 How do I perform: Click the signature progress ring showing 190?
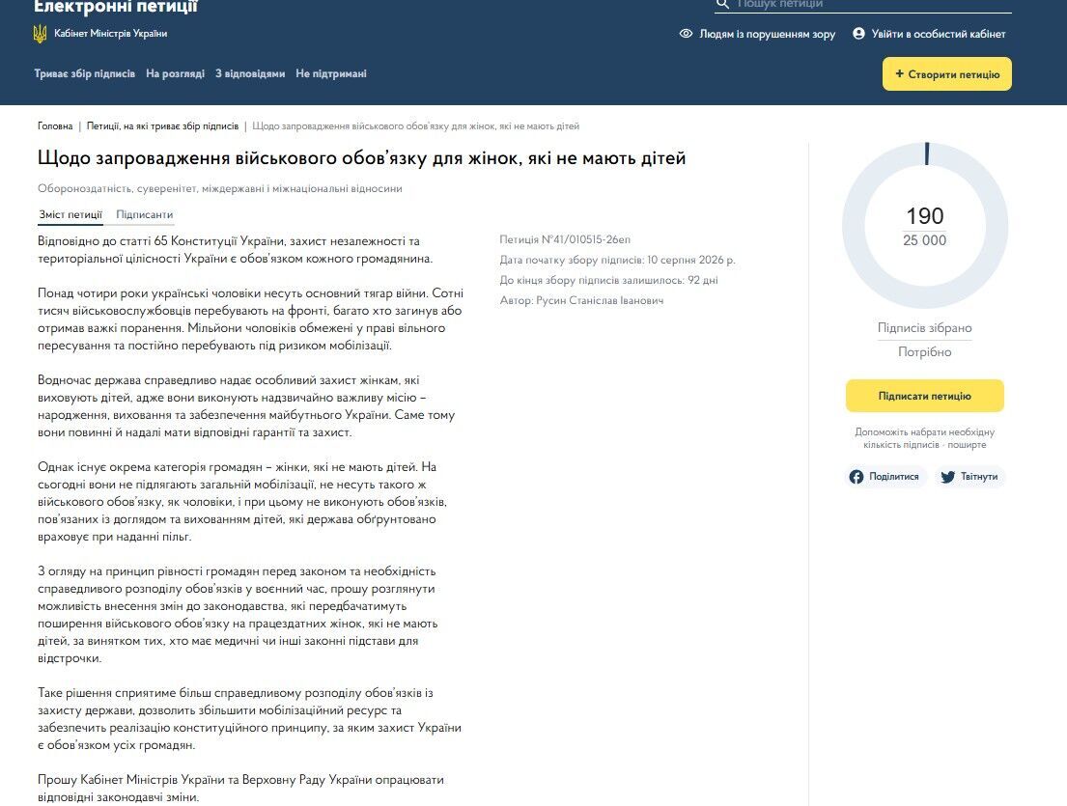[925, 225]
